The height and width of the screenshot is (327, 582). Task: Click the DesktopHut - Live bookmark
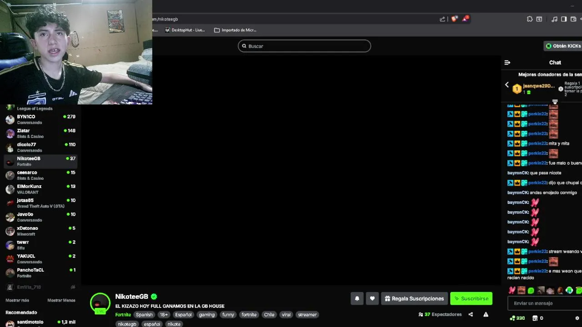click(185, 30)
